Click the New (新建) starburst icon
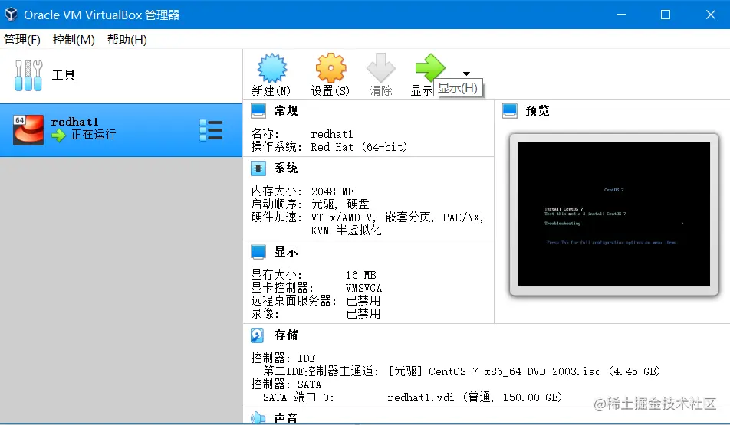730x425 pixels. (272, 68)
